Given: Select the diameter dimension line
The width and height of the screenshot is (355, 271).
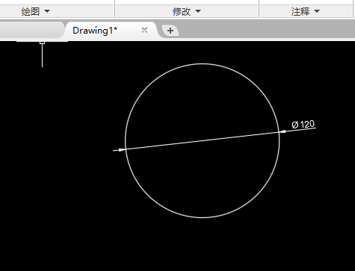Looking at the screenshot, I should [203, 141].
